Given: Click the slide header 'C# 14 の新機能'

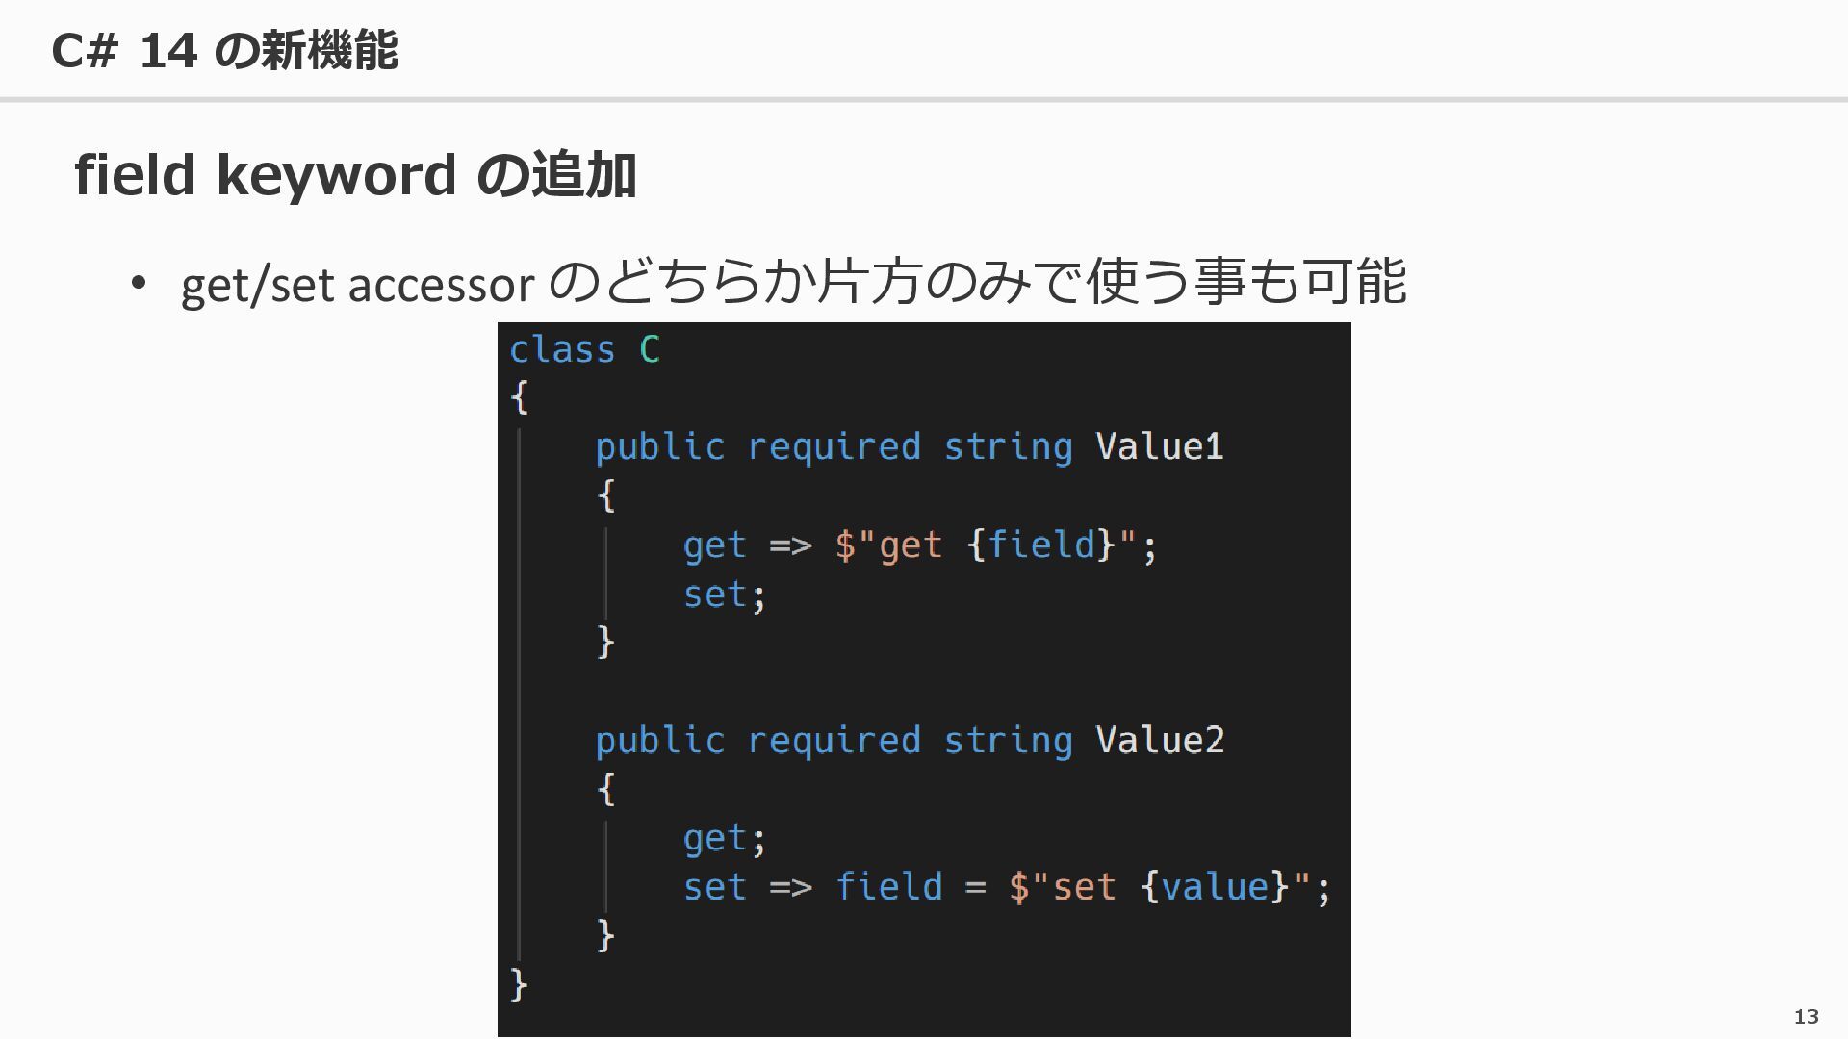Looking at the screenshot, I should pos(224,50).
